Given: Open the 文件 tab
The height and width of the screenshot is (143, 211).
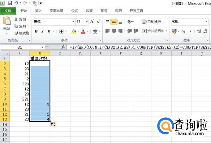Looking at the screenshot, I should click(8, 11).
